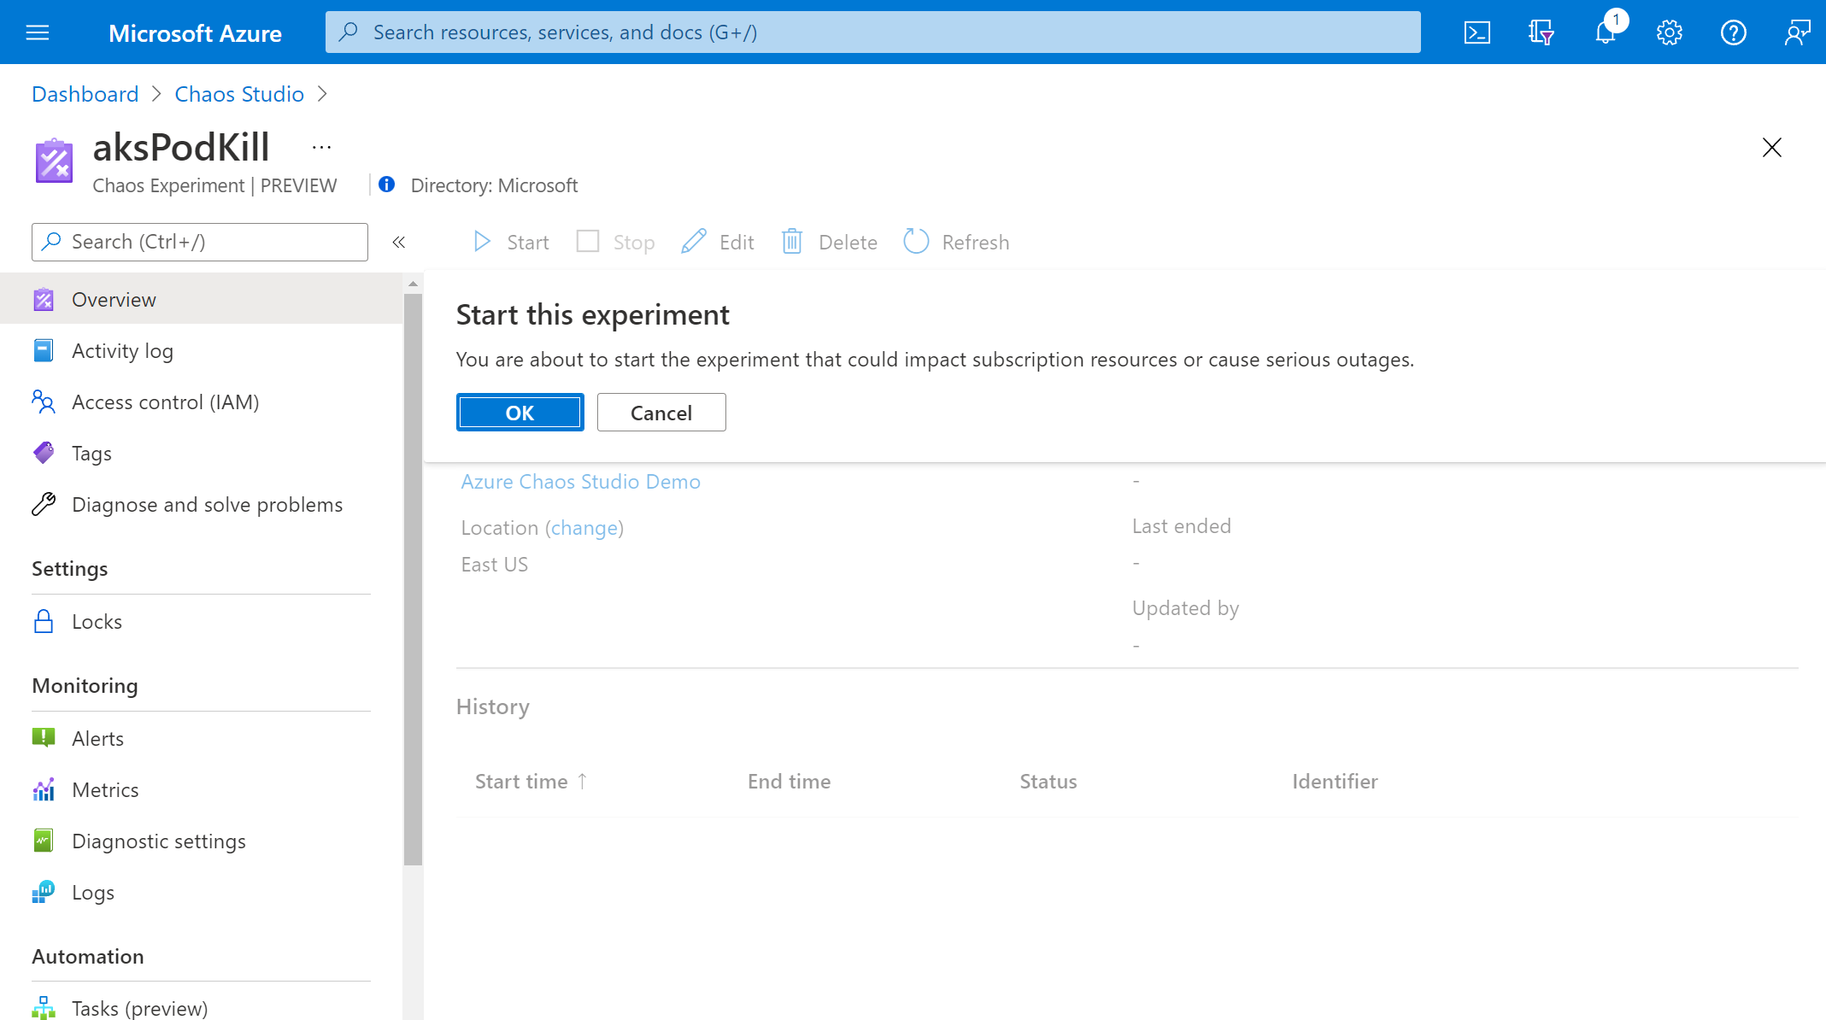Click the Location change link
The image size is (1826, 1020).
(x=584, y=528)
